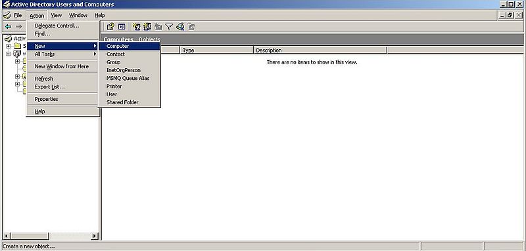Open the Window menu
The image size is (526, 251).
coord(78,15)
